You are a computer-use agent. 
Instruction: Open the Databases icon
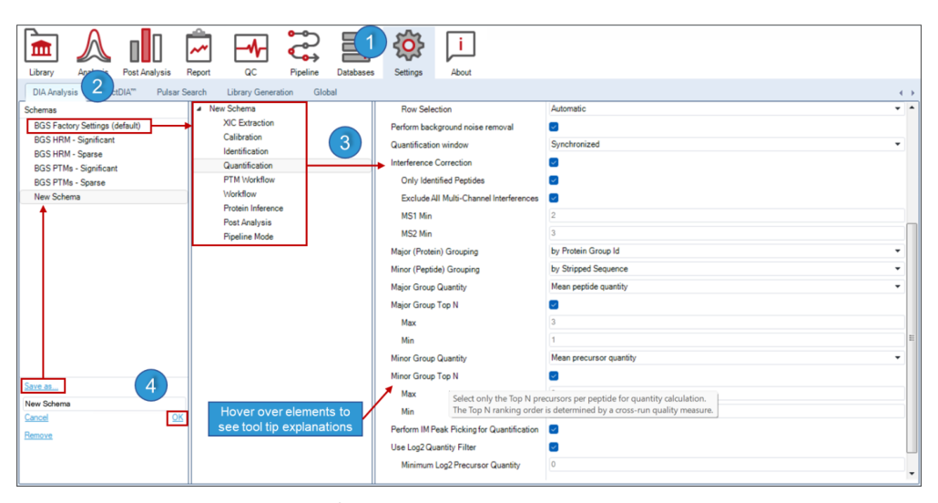pyautogui.click(x=354, y=48)
